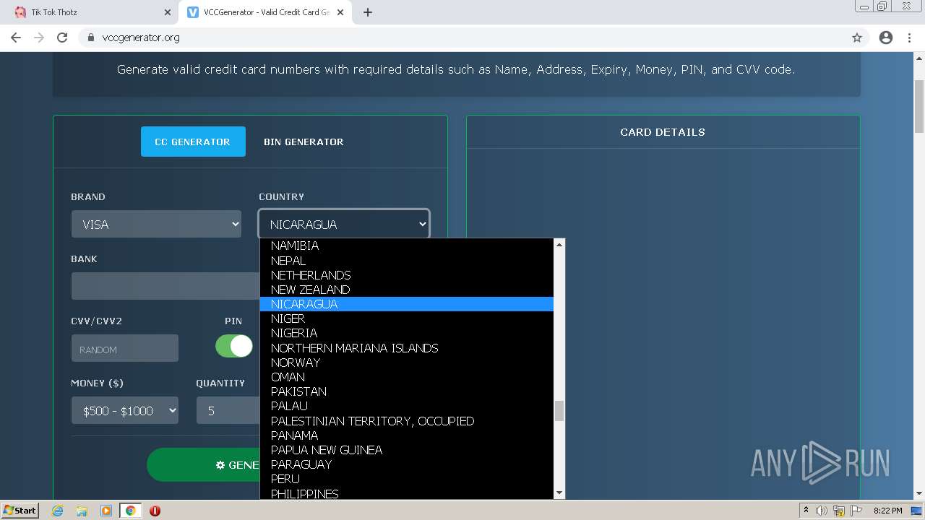This screenshot has width=925, height=520.
Task: Click the network tray icon
Action: coord(839,511)
